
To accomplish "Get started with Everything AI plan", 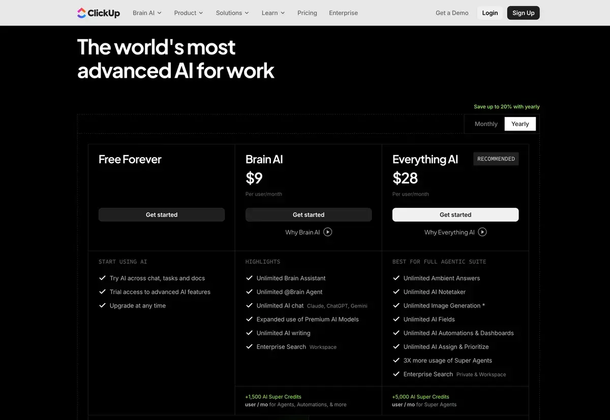I will (455, 215).
